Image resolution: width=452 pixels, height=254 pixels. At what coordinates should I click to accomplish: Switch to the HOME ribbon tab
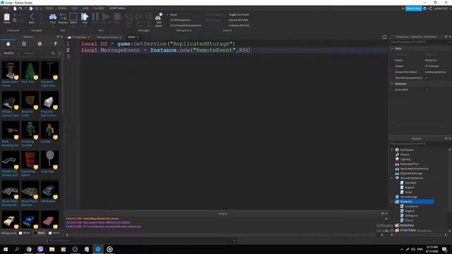(49, 8)
